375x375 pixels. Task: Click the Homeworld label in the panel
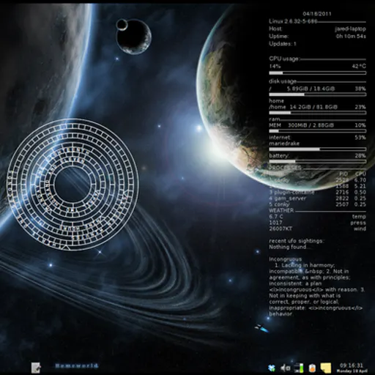[x=77, y=365]
